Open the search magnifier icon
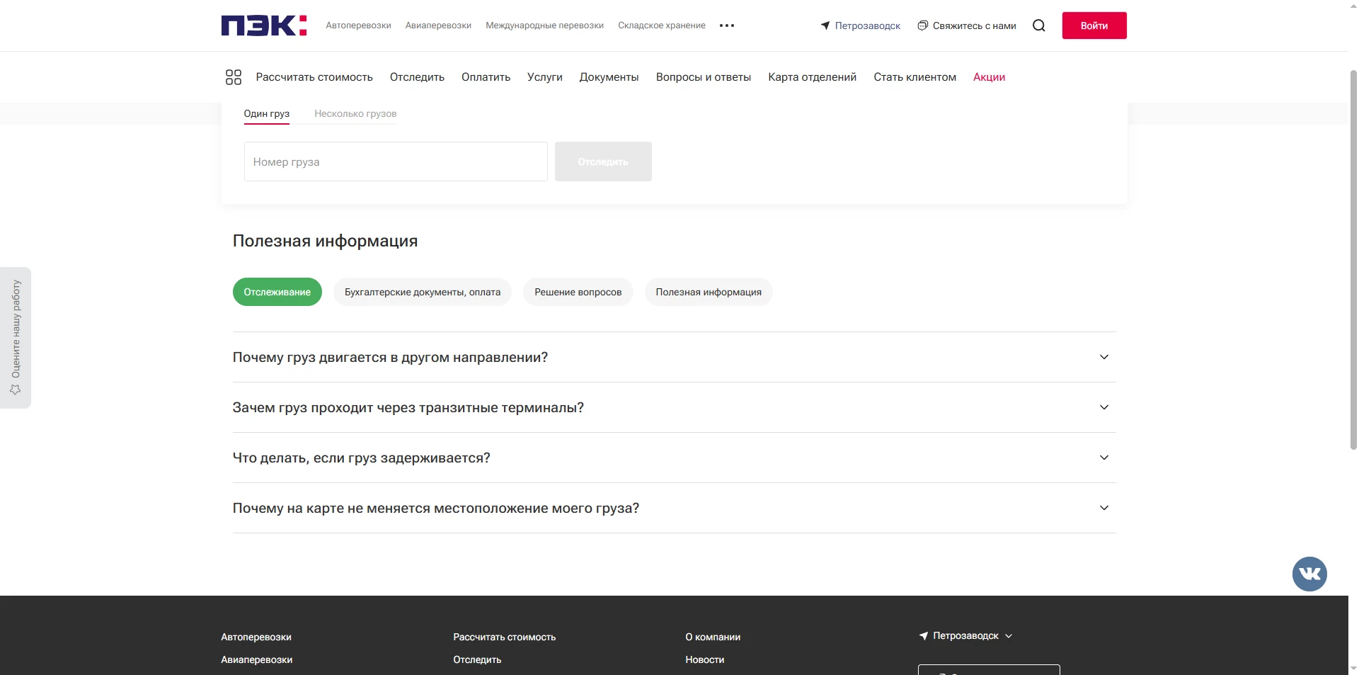 point(1039,25)
